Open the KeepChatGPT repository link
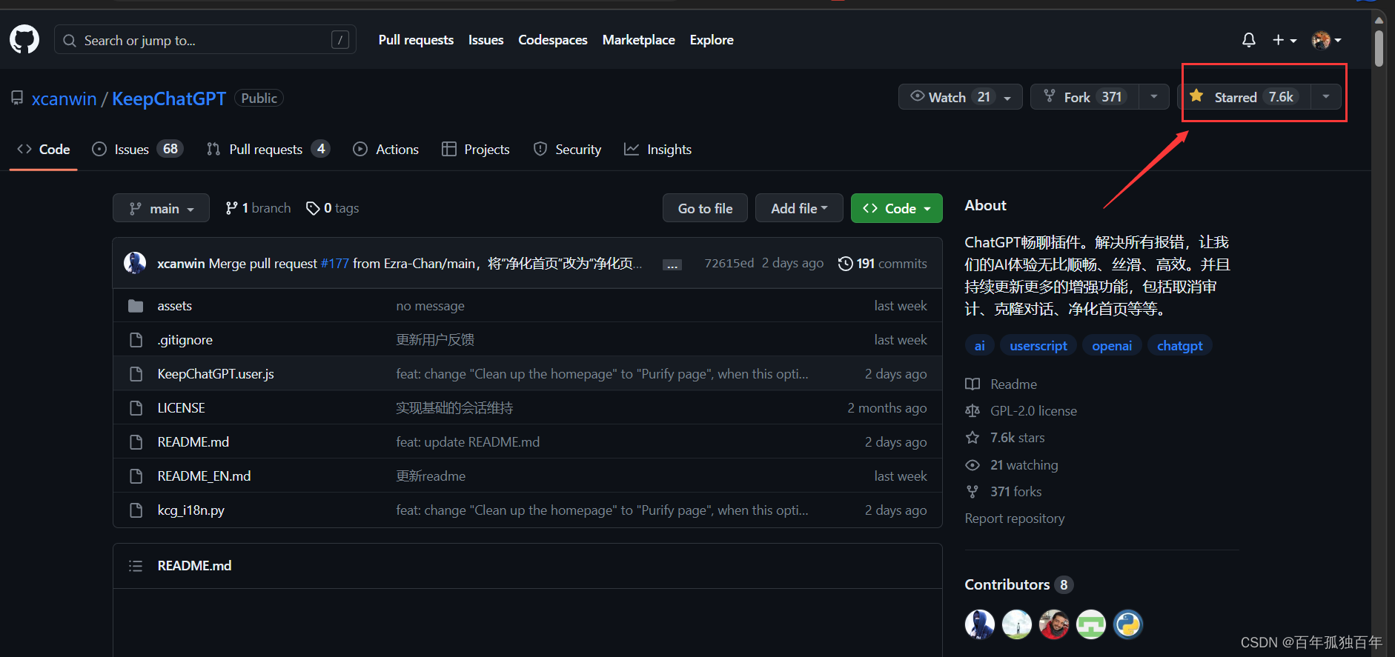 tap(169, 99)
